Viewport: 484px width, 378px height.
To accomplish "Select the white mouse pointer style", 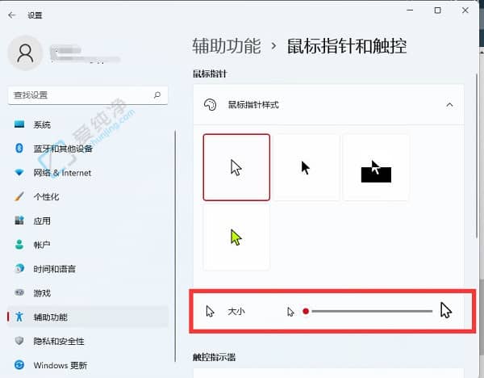I will (x=236, y=167).
